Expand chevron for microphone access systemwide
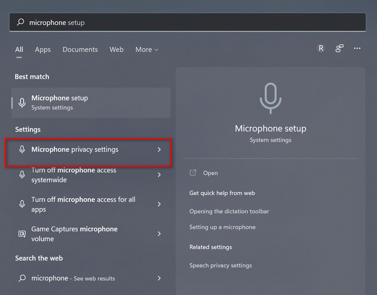Viewport: 377px width, 295px height. [159, 174]
